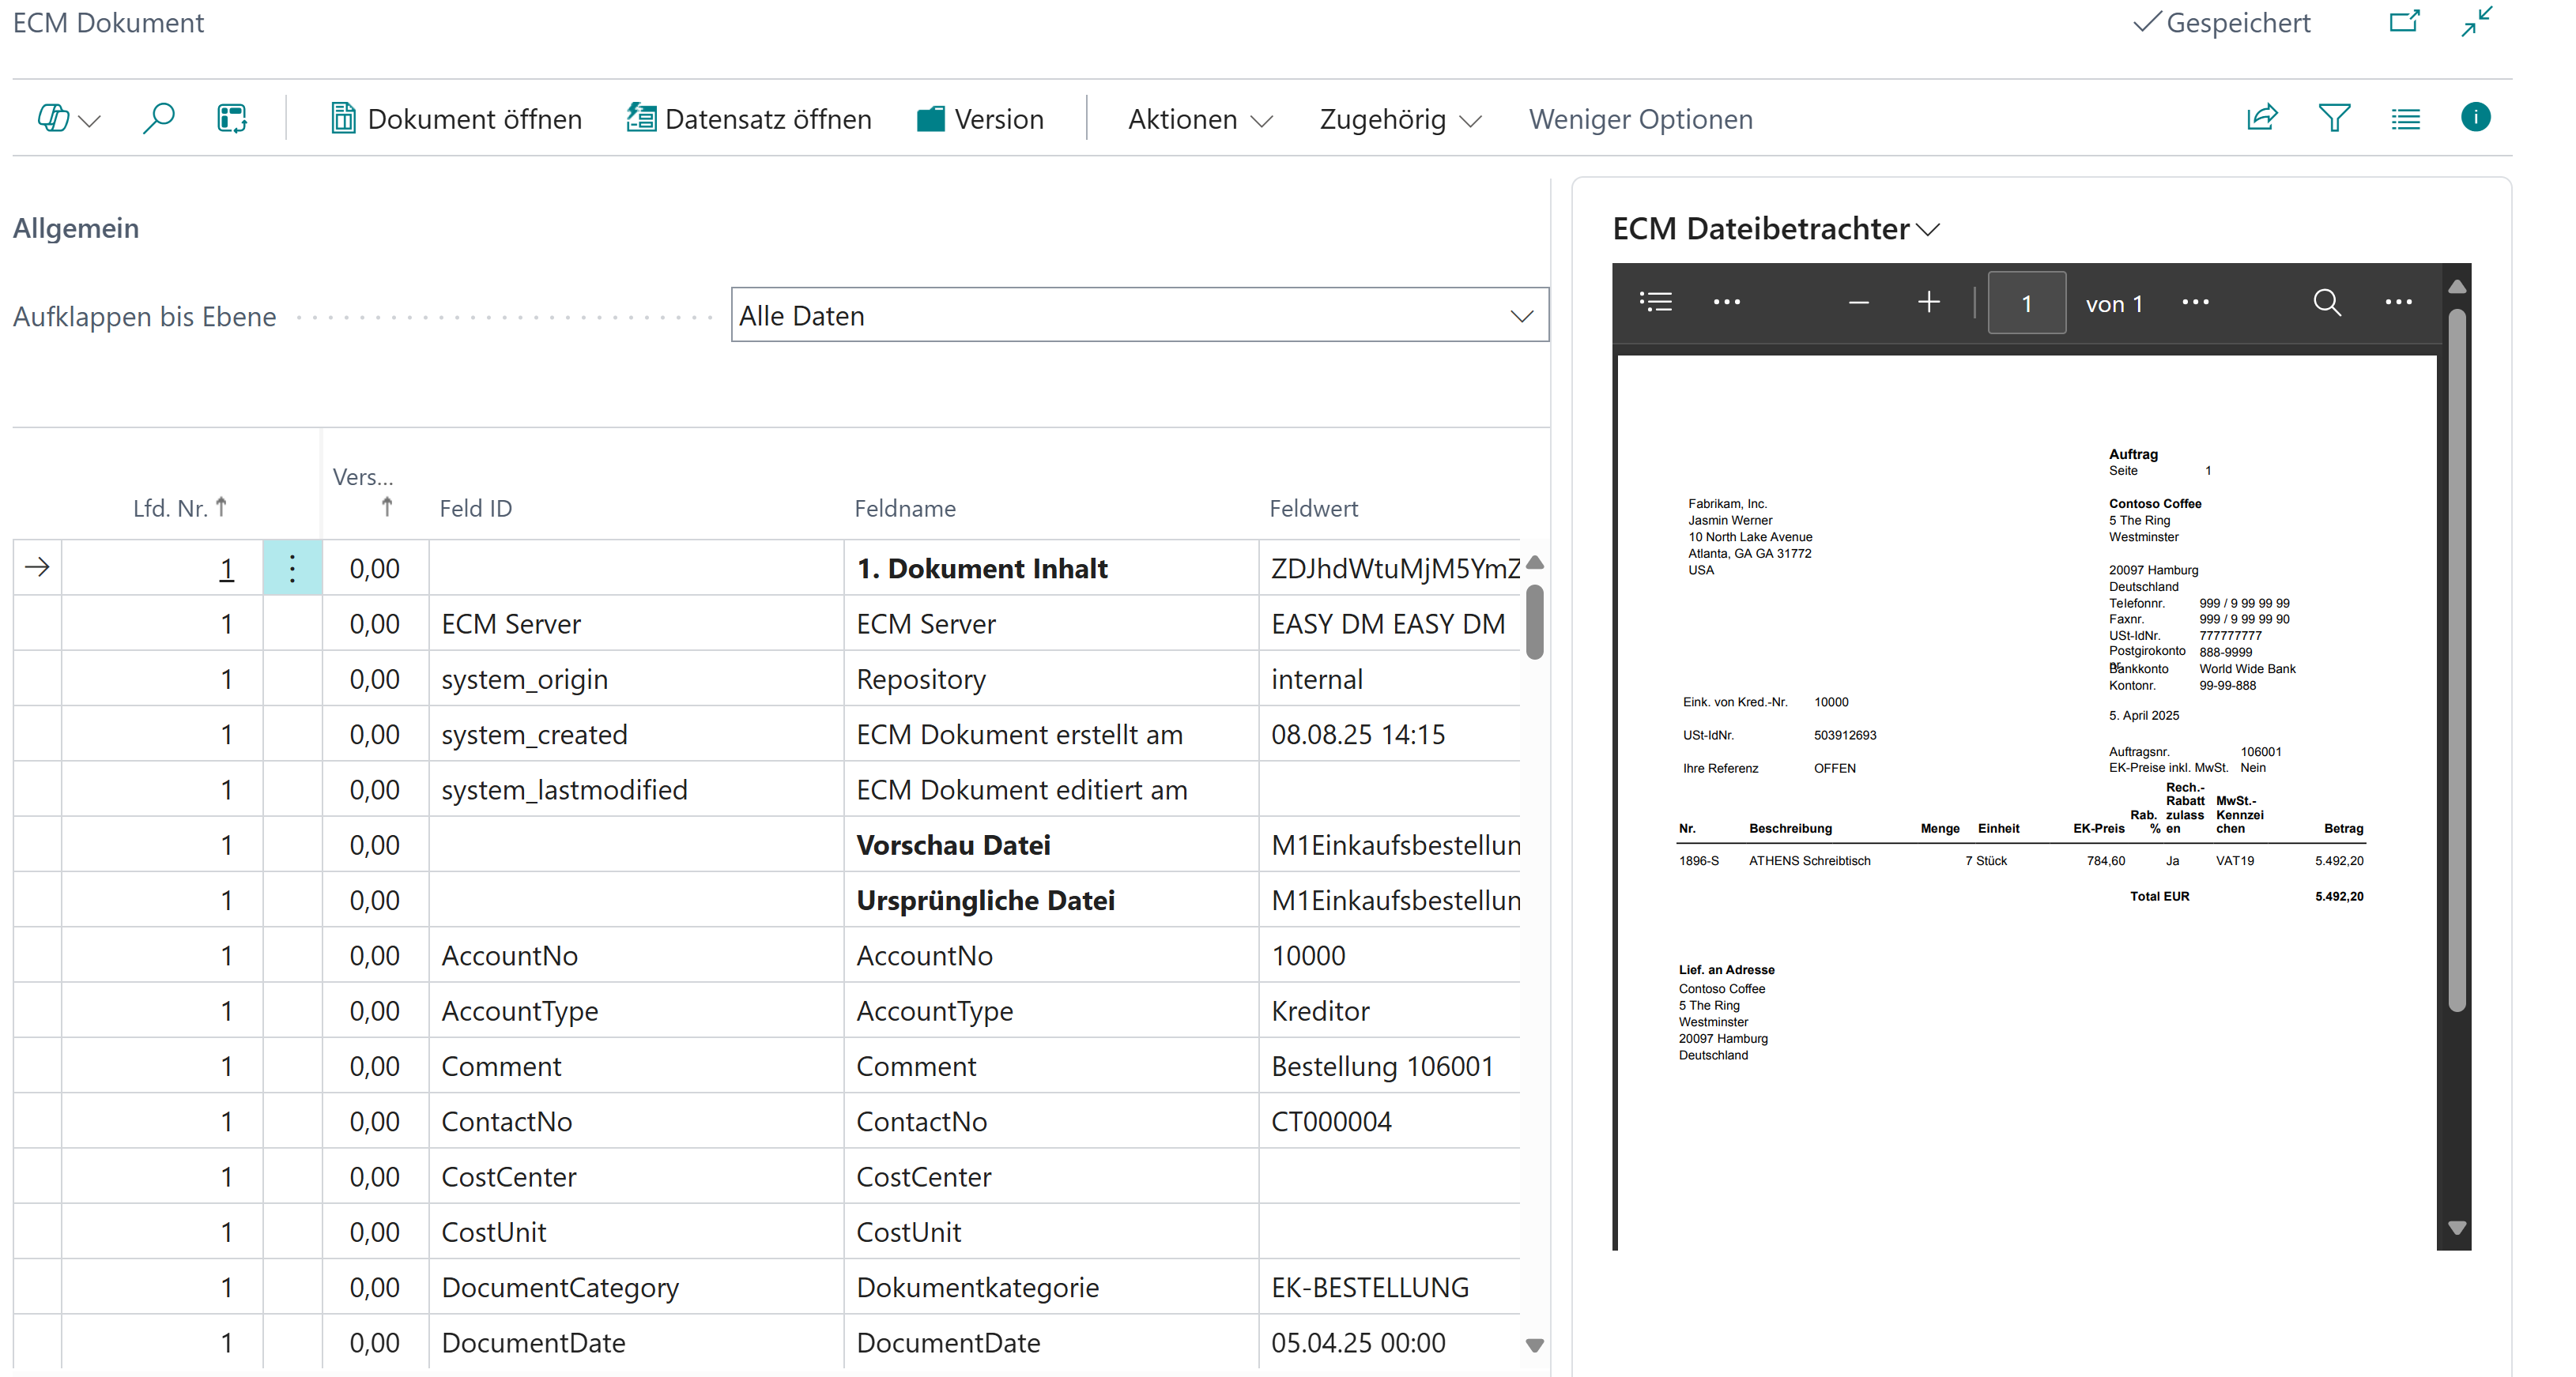Click Dokument öffnen button

click(456, 119)
